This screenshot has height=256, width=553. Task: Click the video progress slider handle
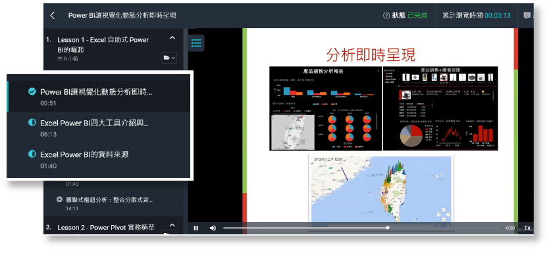[x=388, y=228]
